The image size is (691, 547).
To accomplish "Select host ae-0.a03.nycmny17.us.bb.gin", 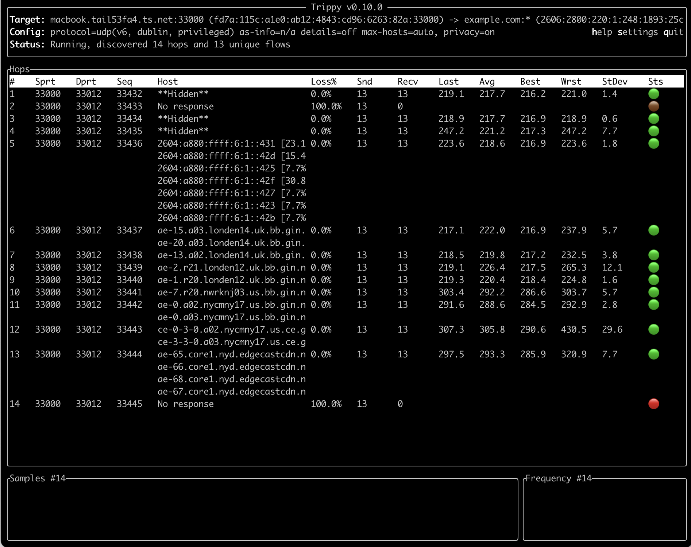I will 231,317.
